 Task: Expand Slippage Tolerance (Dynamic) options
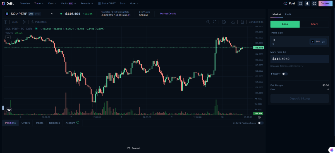pyautogui.click(x=287, y=66)
